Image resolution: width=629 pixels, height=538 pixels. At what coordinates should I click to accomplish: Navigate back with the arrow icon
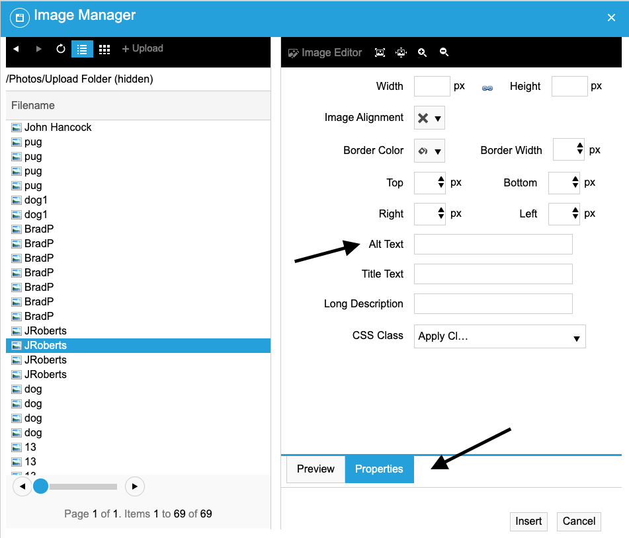[x=17, y=48]
